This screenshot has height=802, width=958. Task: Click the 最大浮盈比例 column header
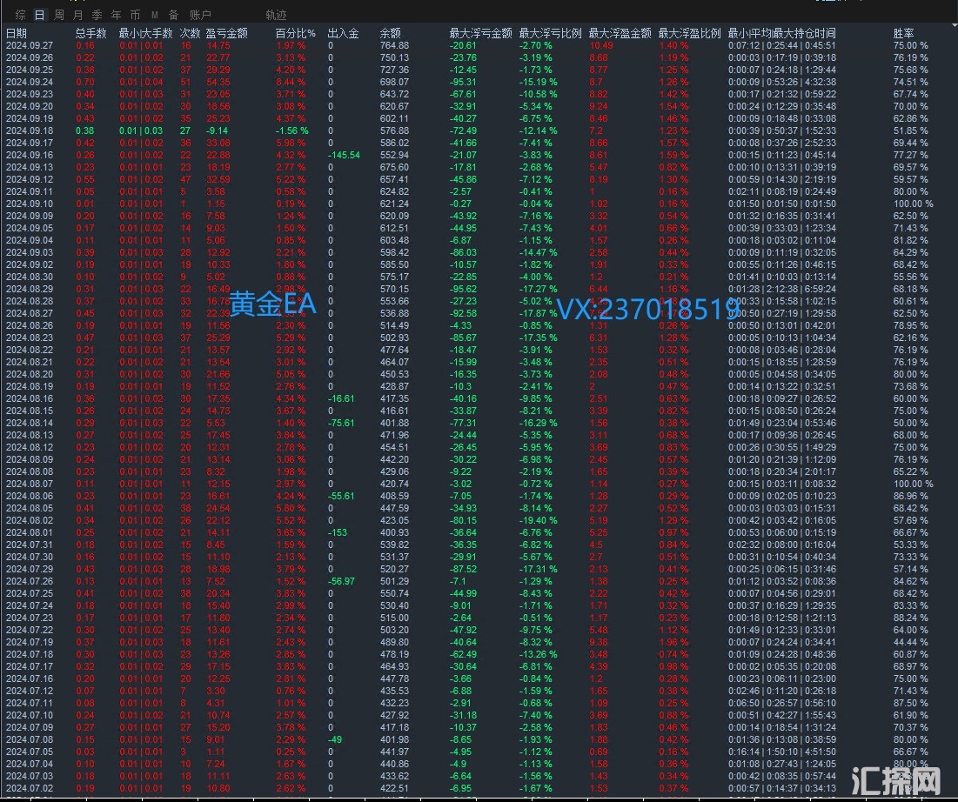(690, 33)
